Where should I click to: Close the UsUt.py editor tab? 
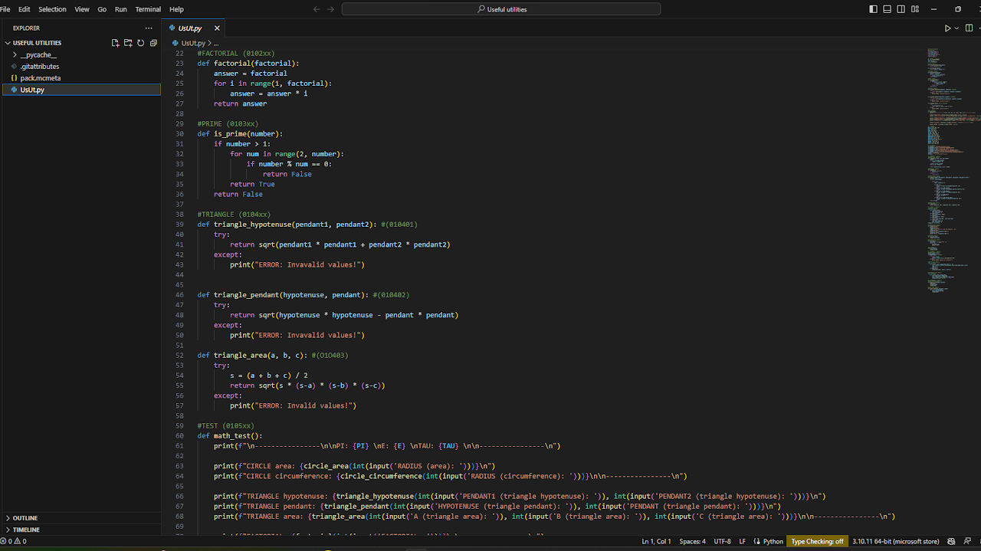[217, 28]
